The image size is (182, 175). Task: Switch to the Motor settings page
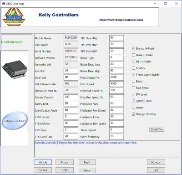[65, 162]
